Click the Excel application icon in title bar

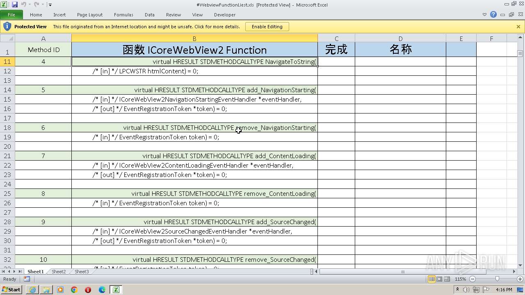tap(4, 5)
